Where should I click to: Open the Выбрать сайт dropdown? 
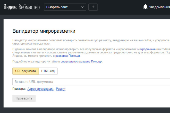pyautogui.click(x=63, y=7)
